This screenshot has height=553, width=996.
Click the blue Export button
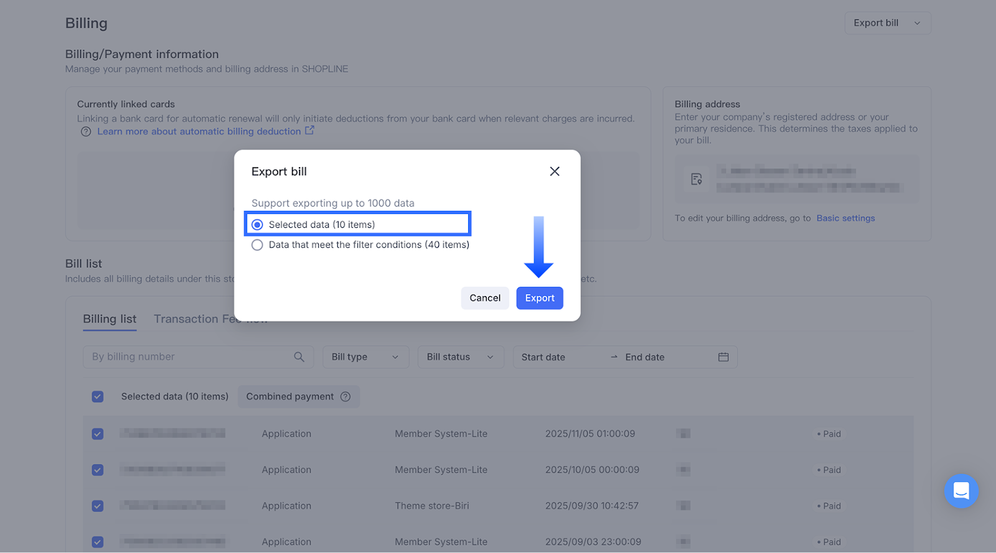[x=539, y=298]
